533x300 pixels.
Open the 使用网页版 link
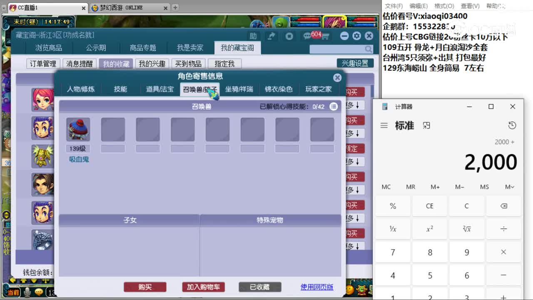click(x=317, y=287)
